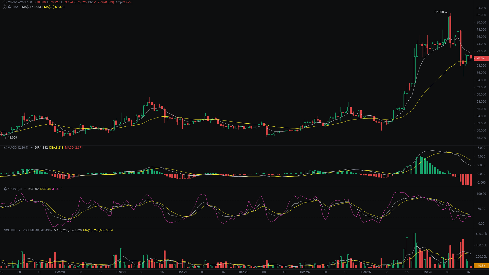
Task: Click the current price tag 70.025
Action: [x=481, y=58]
